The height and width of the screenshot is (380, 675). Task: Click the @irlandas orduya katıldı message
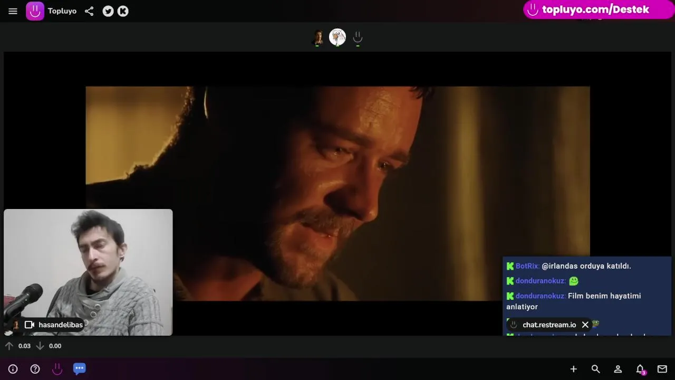(x=586, y=266)
